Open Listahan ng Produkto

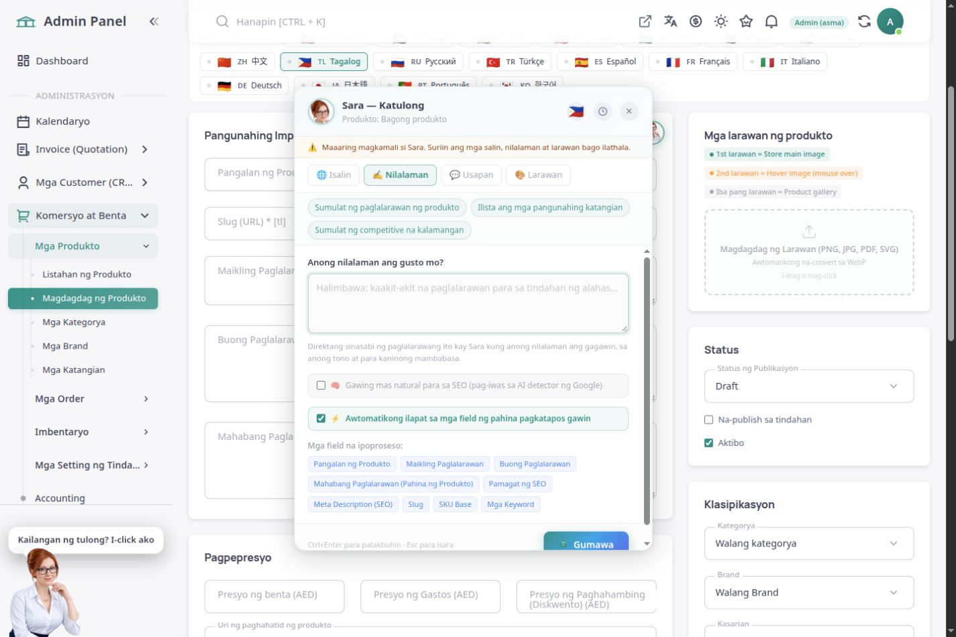pos(87,274)
